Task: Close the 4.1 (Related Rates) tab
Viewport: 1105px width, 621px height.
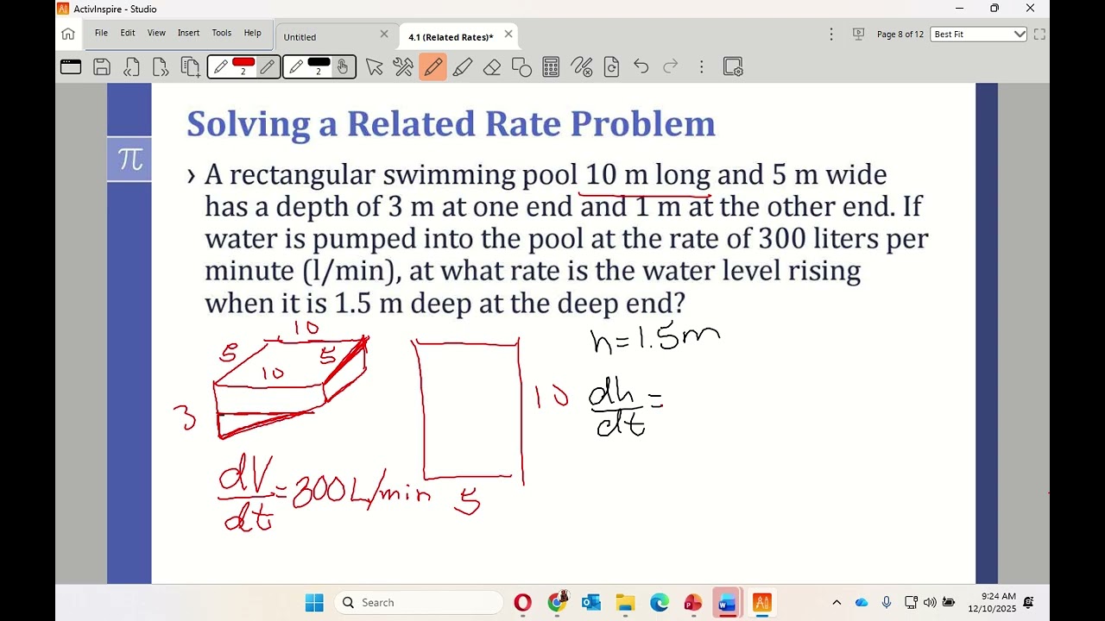Action: [x=508, y=34]
